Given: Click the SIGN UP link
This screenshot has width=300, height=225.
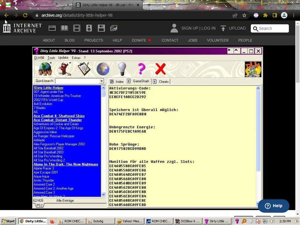Looking at the screenshot, I should click(x=190, y=28).
